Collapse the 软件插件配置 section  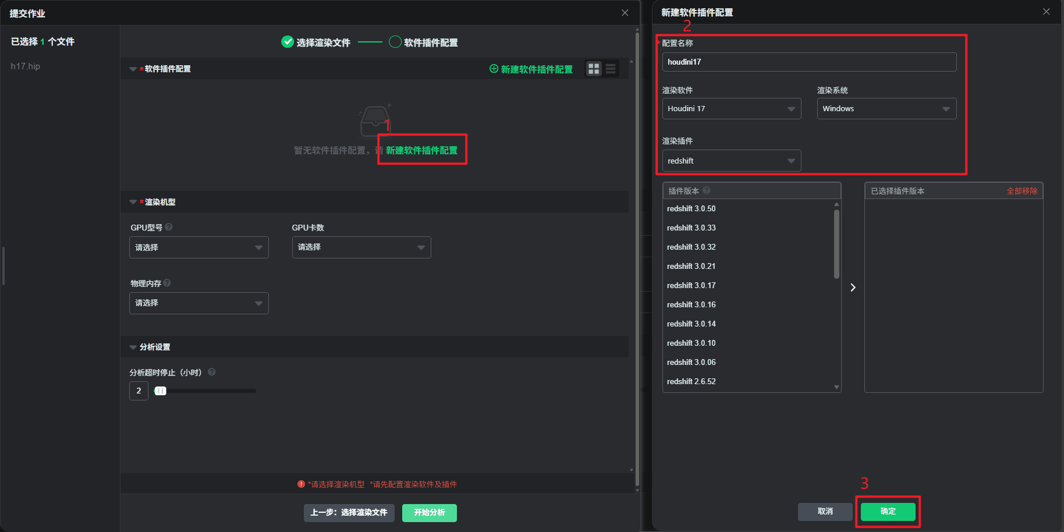coord(133,69)
